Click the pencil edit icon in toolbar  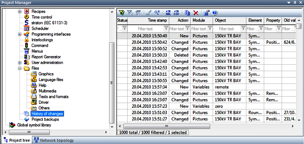149,13
